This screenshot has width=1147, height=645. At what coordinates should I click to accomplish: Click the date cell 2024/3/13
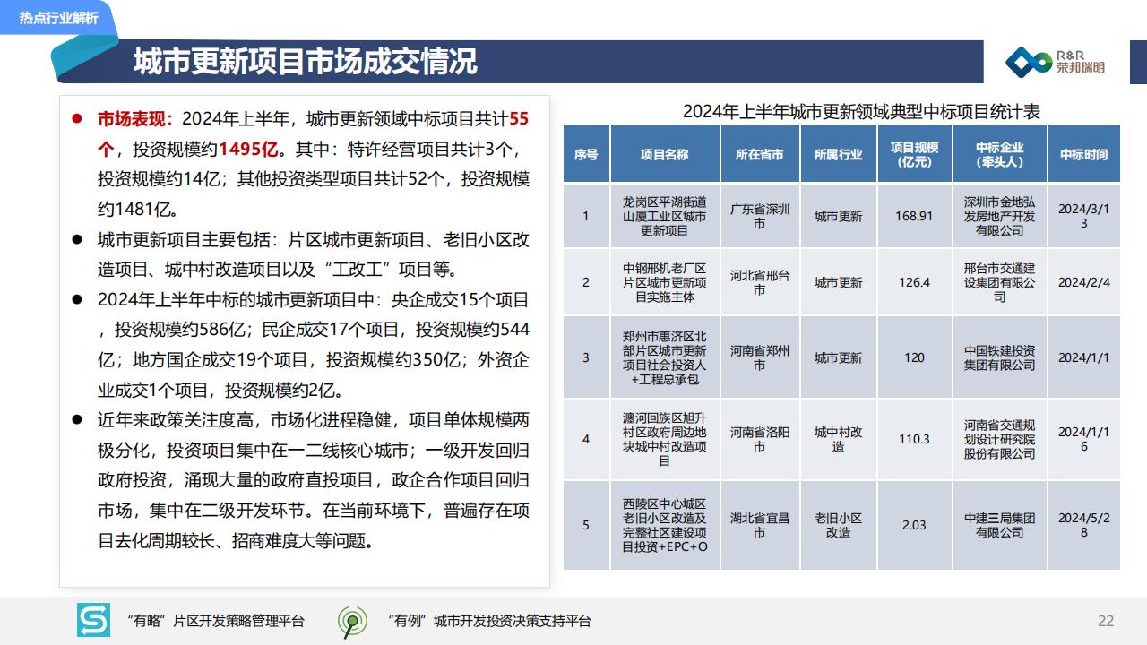click(1083, 216)
